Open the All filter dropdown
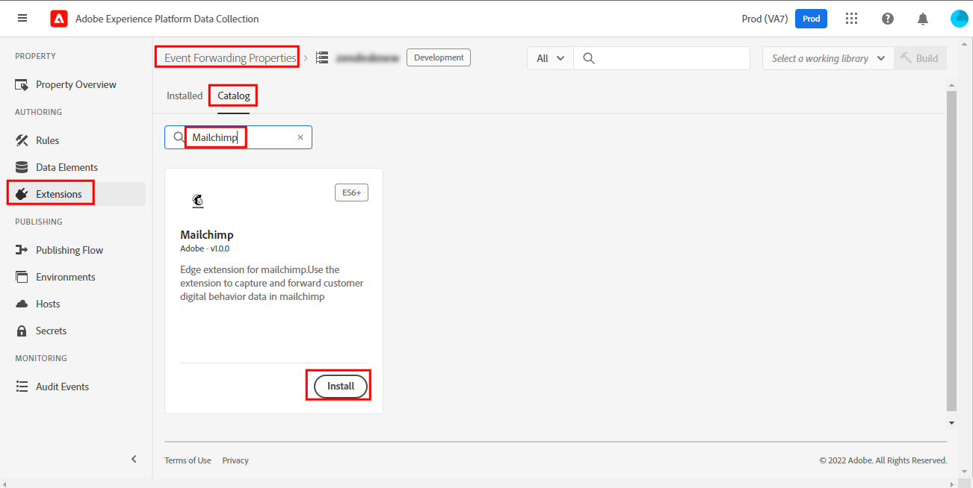 551,58
